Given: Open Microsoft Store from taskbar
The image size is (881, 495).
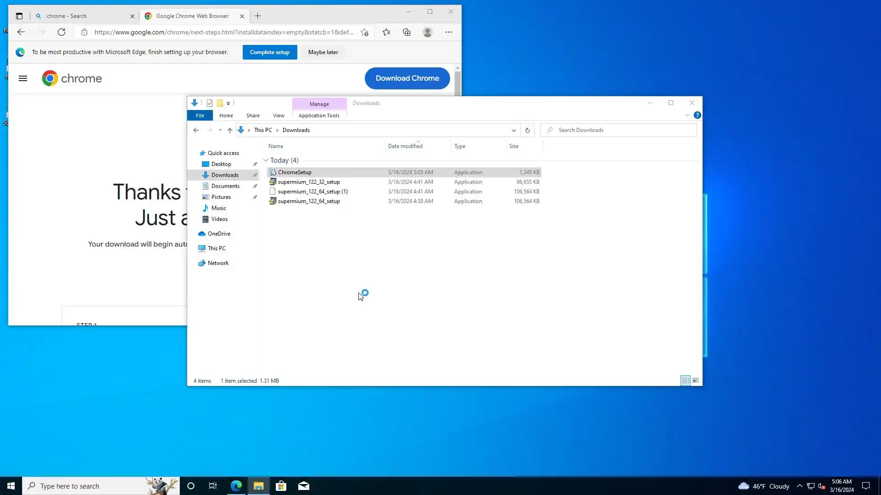Looking at the screenshot, I should click(x=281, y=486).
